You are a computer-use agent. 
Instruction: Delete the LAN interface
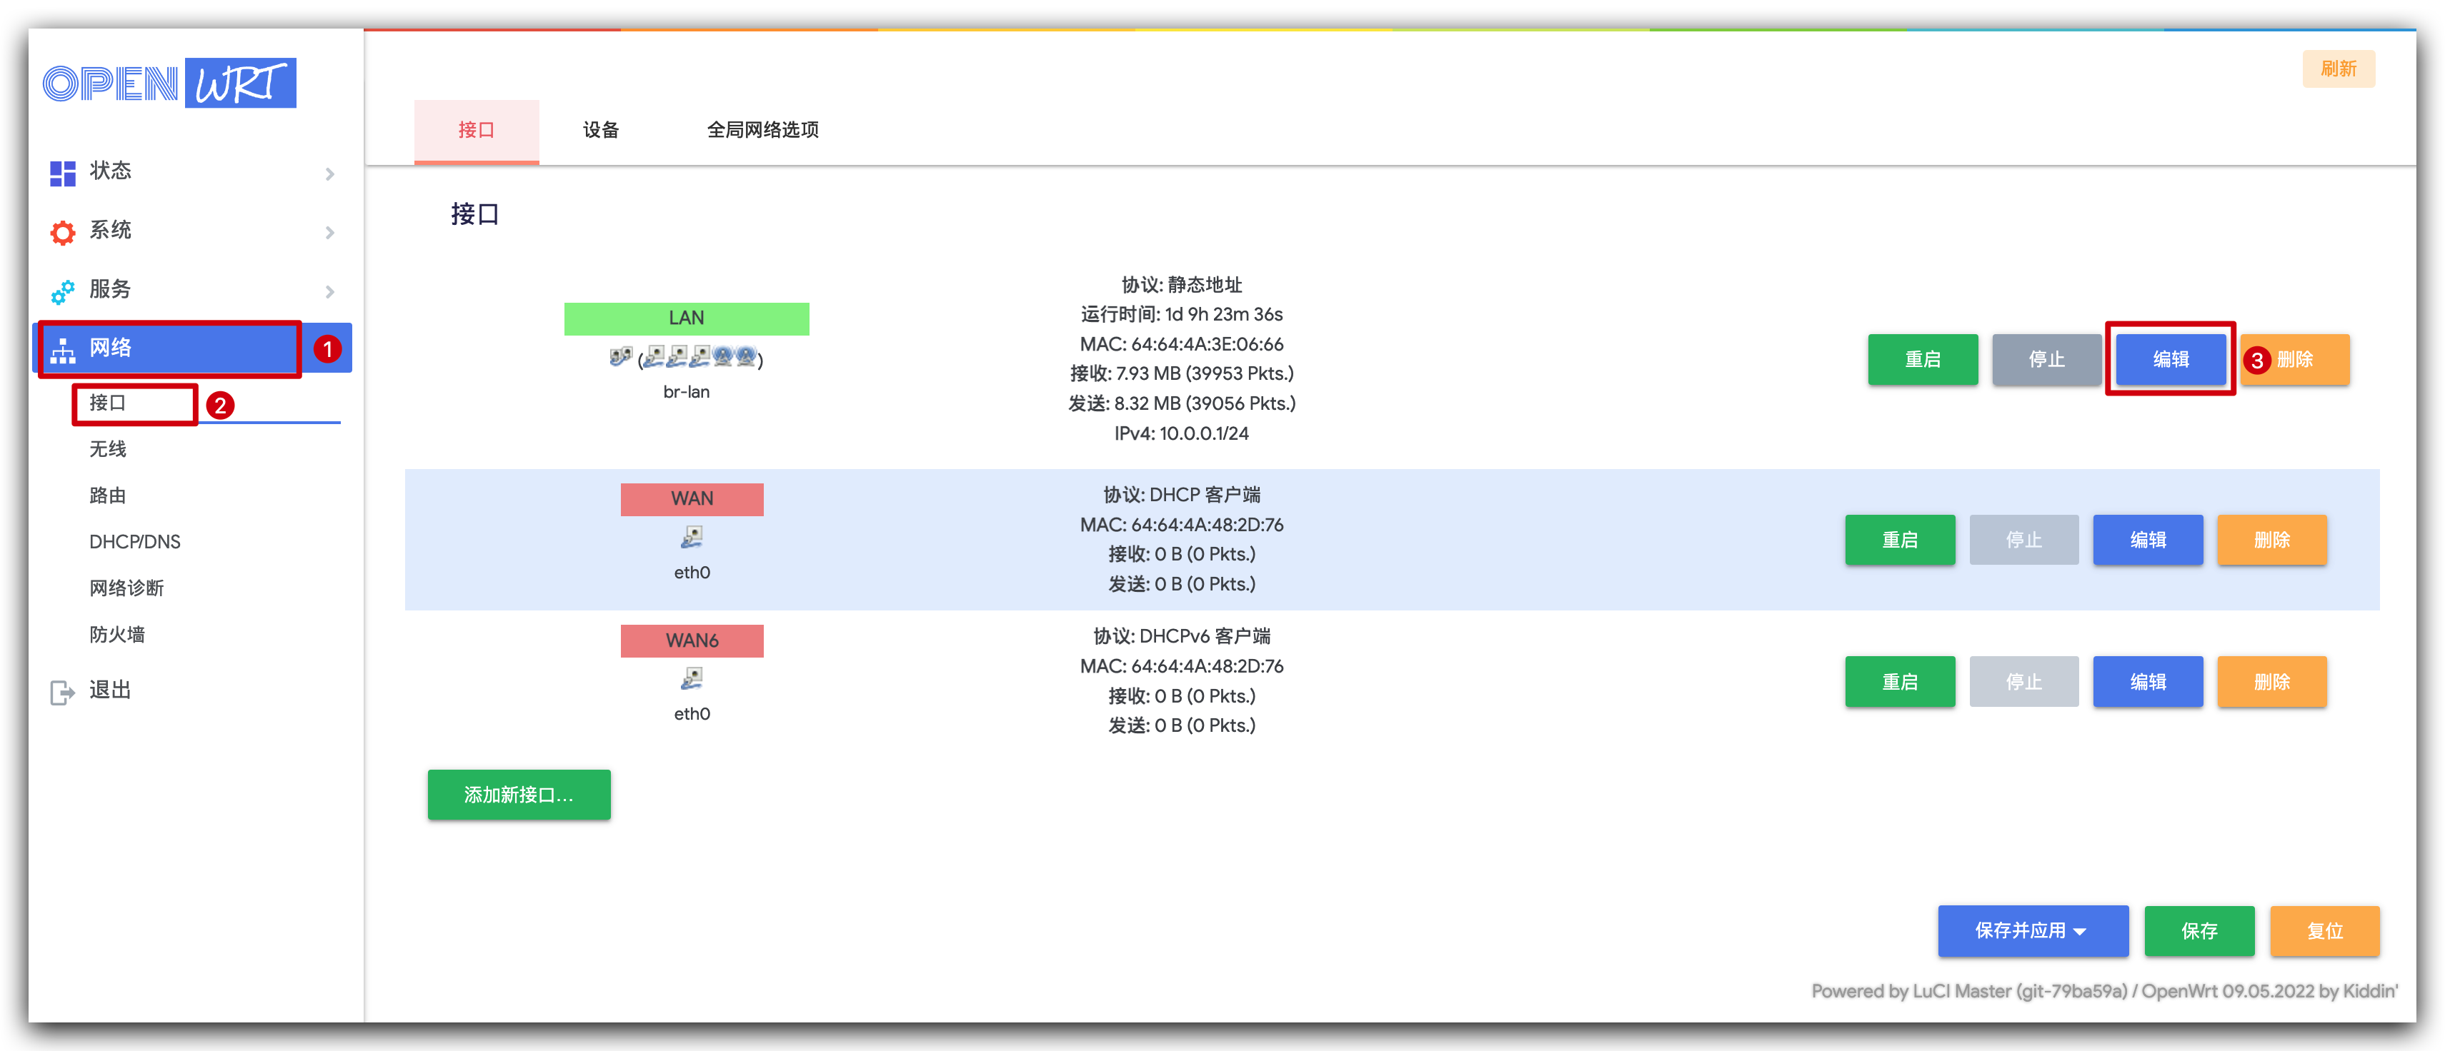[x=2295, y=360]
